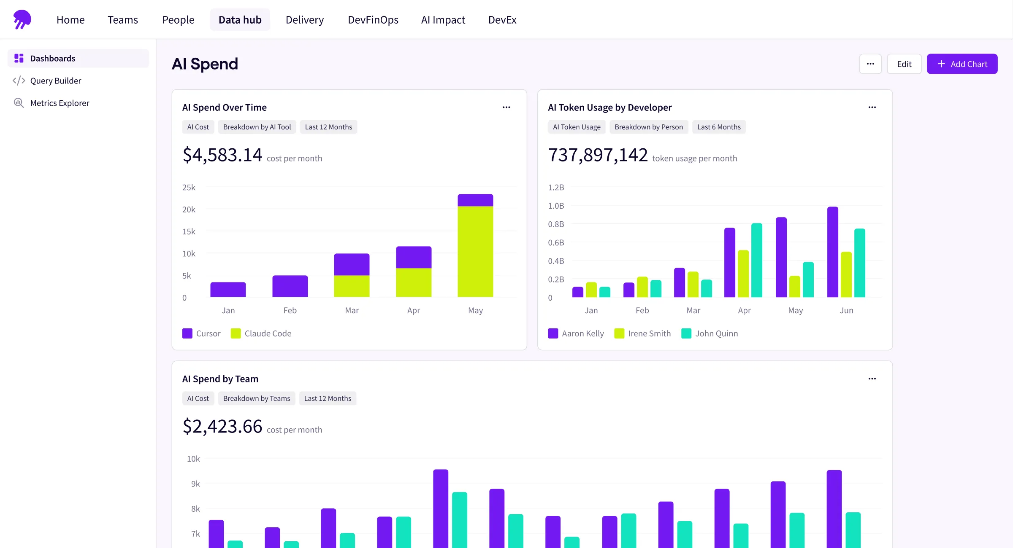The width and height of the screenshot is (1013, 548).
Task: Switch to the Teams tab
Action: (123, 20)
